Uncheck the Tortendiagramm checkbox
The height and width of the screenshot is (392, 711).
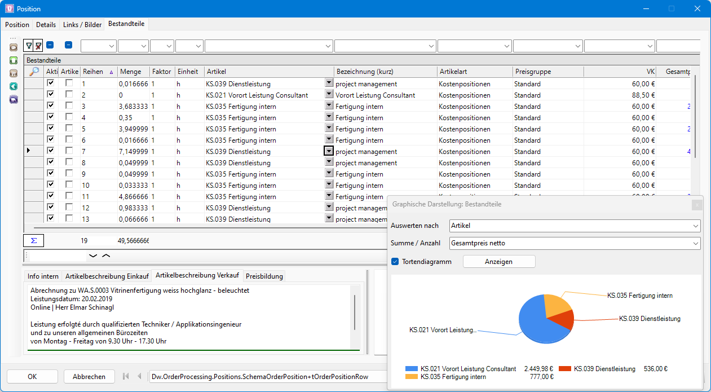395,262
